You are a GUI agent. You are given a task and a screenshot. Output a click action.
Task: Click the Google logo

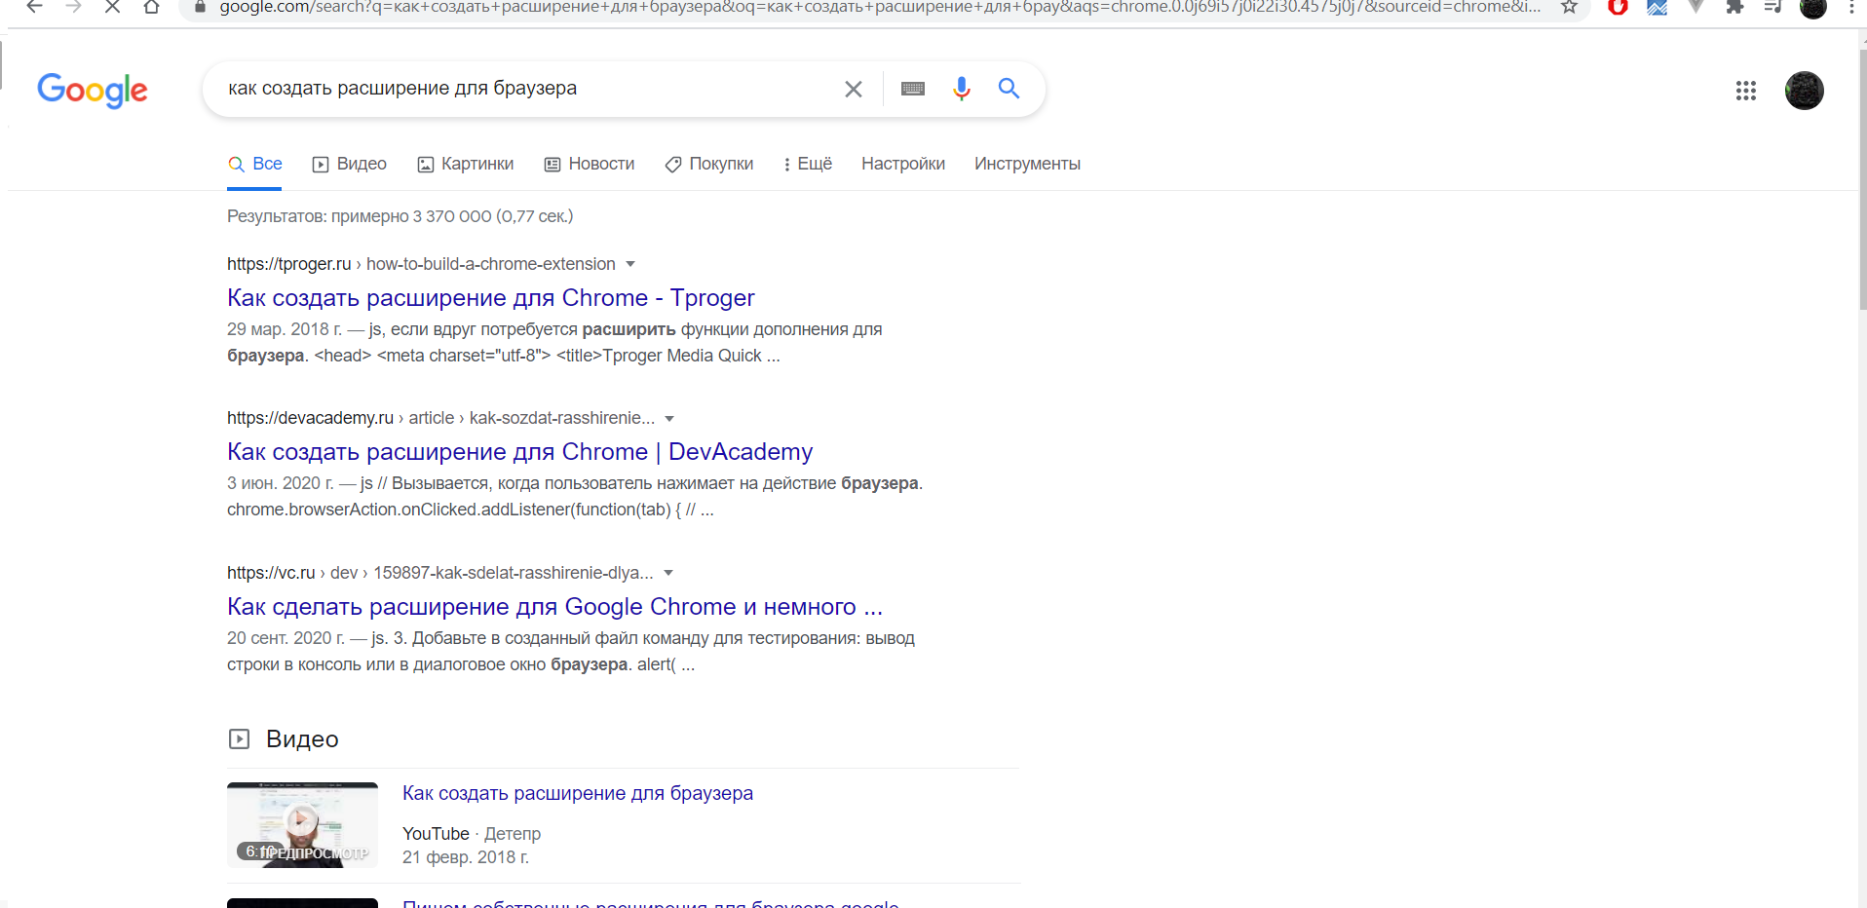pos(93,90)
